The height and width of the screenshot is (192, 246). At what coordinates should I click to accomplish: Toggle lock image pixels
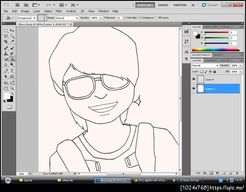(x=206, y=72)
